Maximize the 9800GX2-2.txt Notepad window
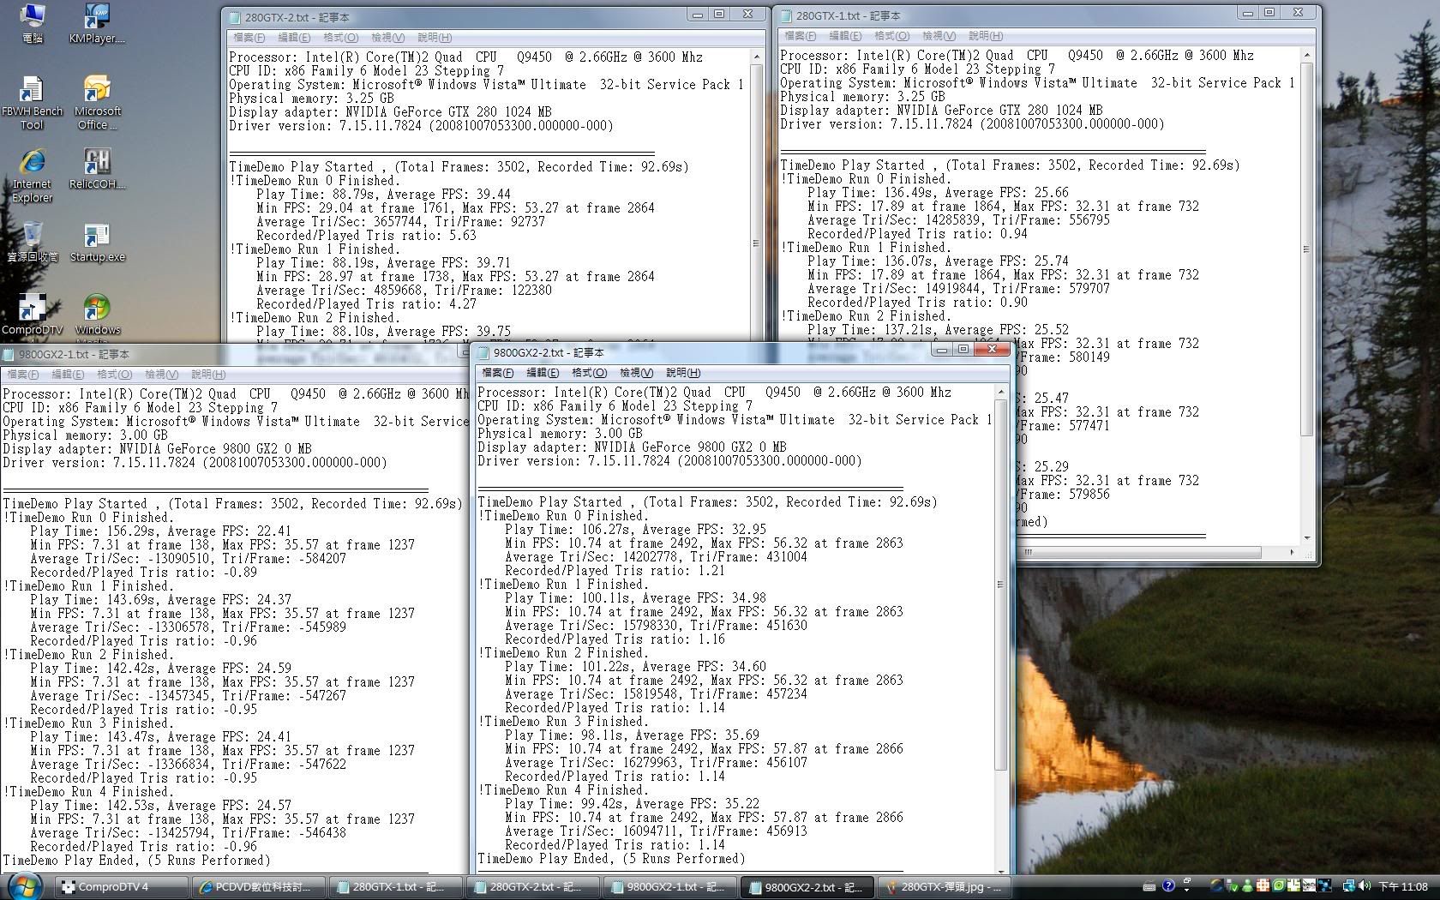 [963, 350]
